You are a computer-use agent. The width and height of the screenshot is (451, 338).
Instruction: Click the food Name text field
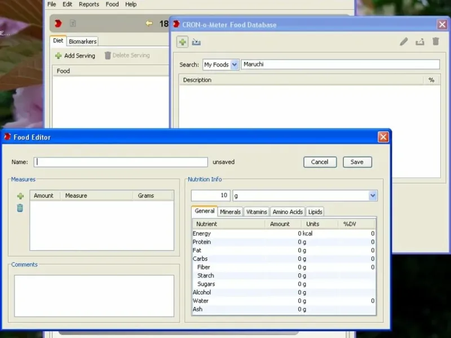coord(121,162)
